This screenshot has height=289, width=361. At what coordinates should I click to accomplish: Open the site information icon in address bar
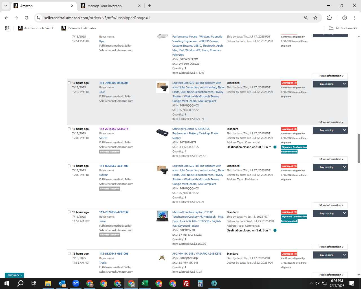[x=39, y=18]
